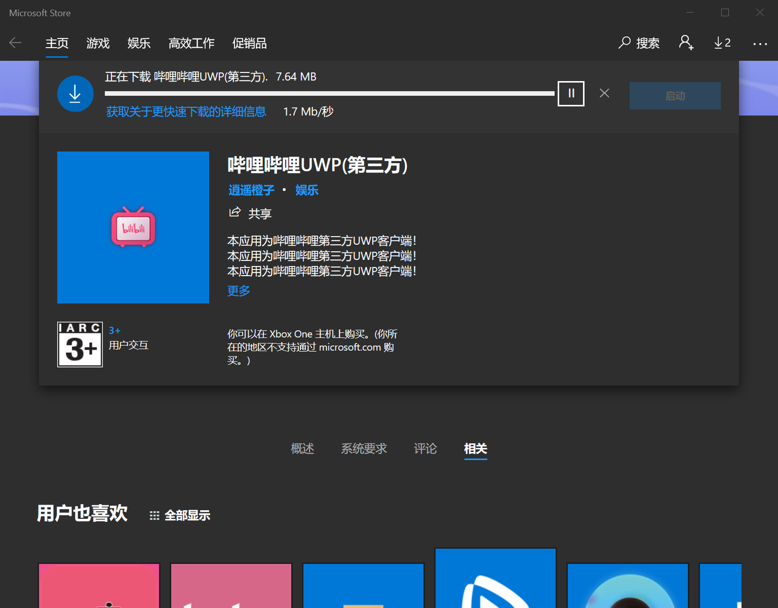Screen dimensions: 778x608
Task: Open the 系统要求 tab
Action: click(x=364, y=449)
